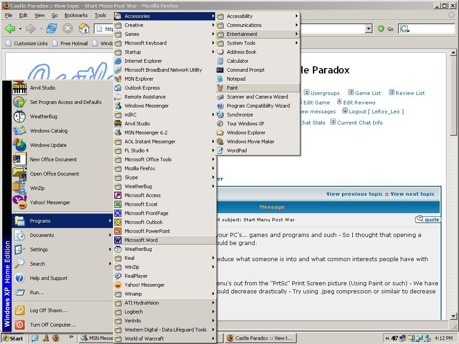
Task: Open Customize Links bookmark
Action: [x=27, y=43]
